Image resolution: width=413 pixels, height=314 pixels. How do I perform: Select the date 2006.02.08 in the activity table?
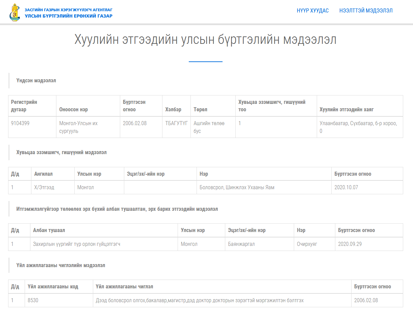coord(366,300)
